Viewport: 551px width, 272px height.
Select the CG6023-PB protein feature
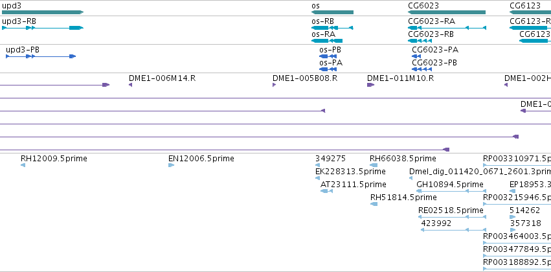coord(422,69)
